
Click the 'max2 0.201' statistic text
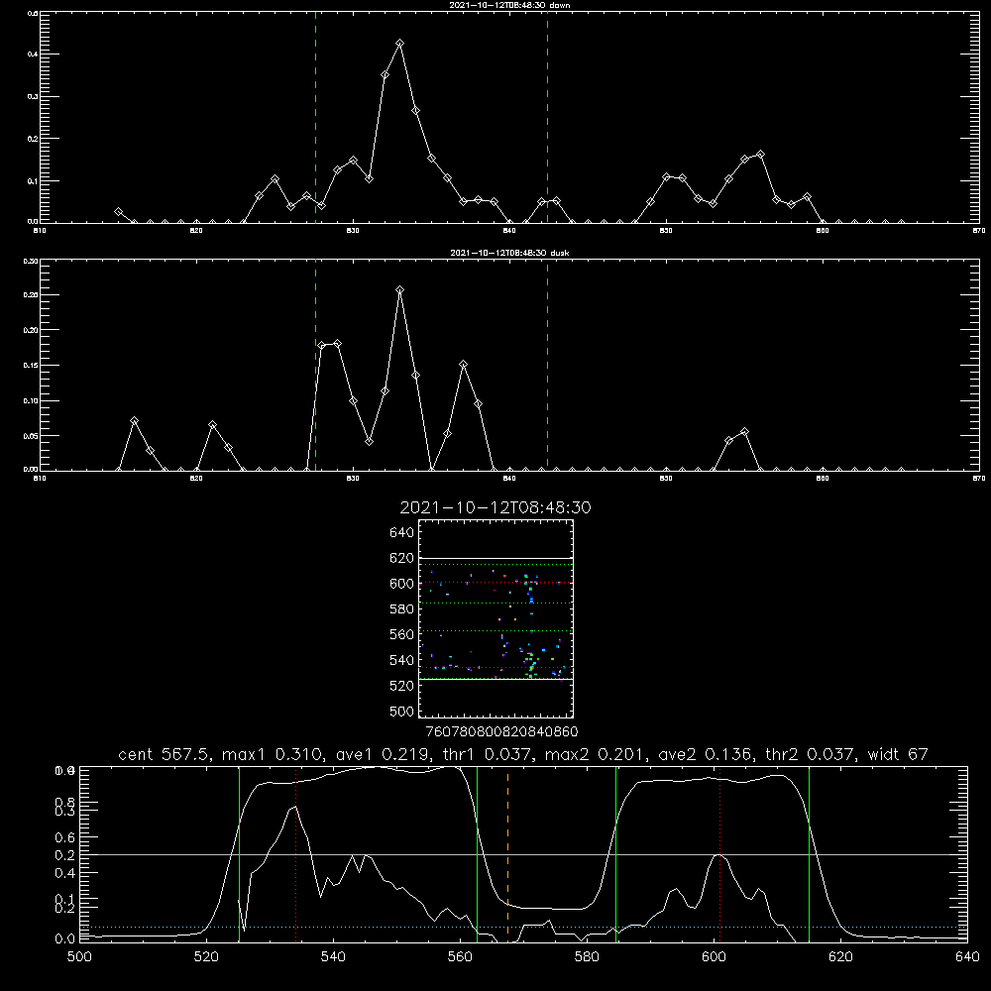(x=596, y=754)
